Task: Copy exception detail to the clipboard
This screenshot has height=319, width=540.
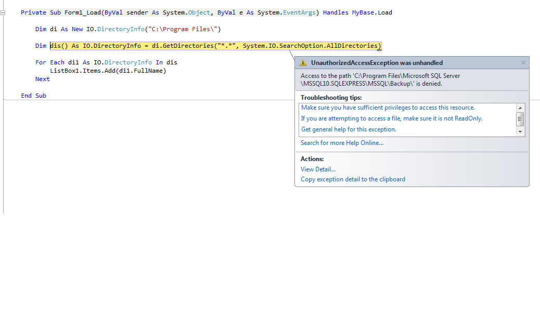Action: tap(353, 179)
